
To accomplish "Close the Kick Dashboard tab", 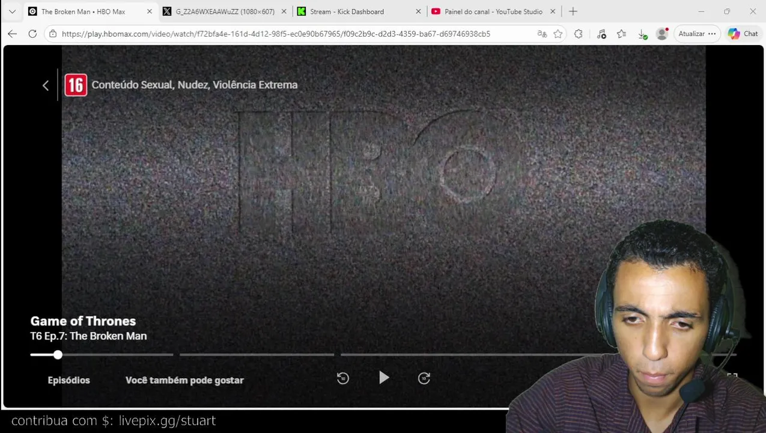I will click(419, 11).
